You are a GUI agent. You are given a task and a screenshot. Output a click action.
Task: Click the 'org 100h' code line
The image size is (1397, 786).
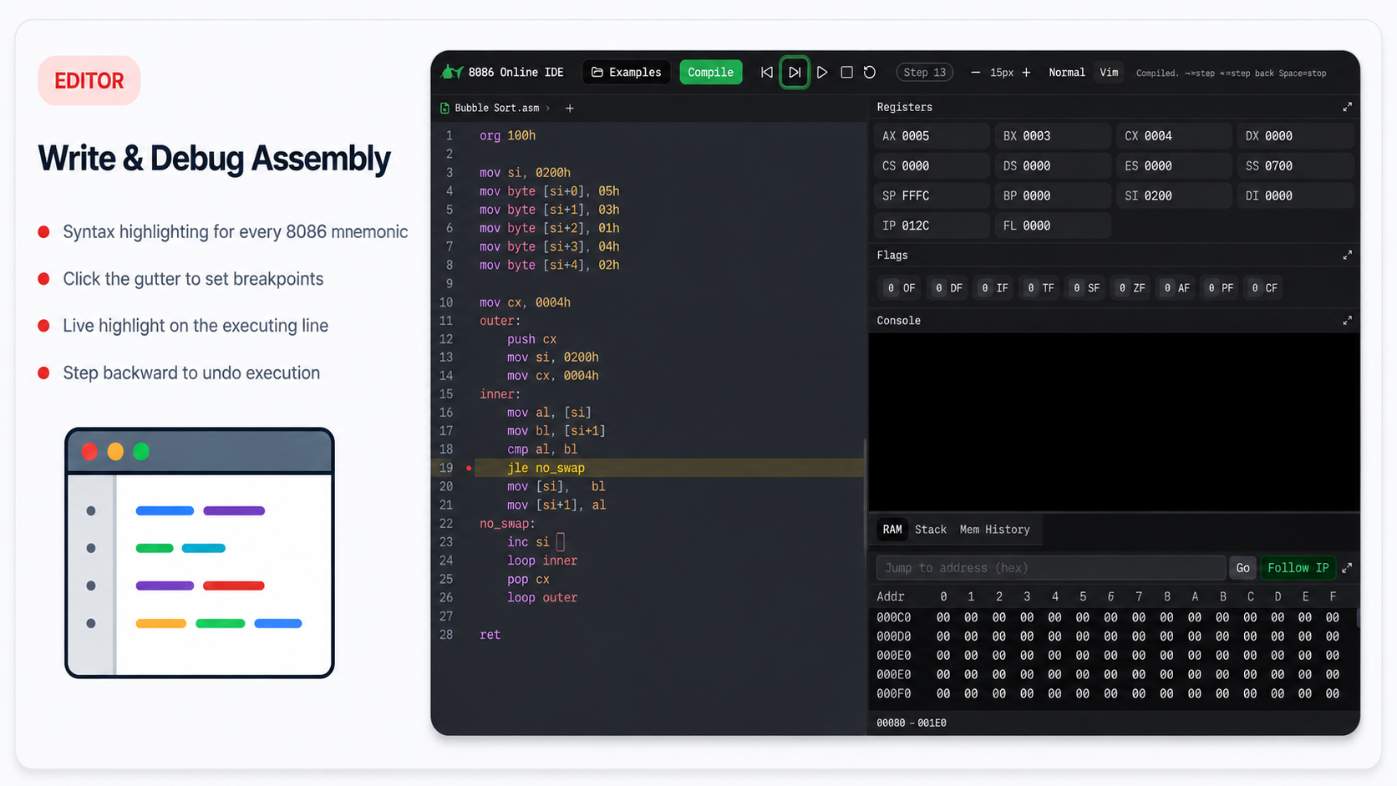(x=507, y=135)
